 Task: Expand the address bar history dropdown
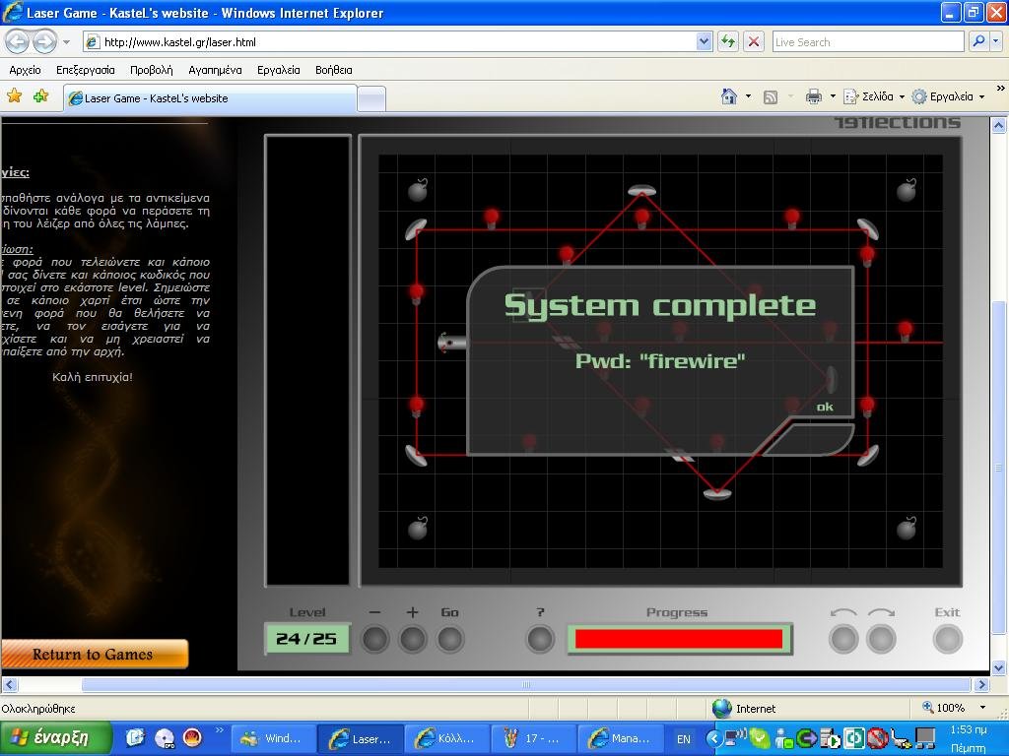tap(704, 41)
